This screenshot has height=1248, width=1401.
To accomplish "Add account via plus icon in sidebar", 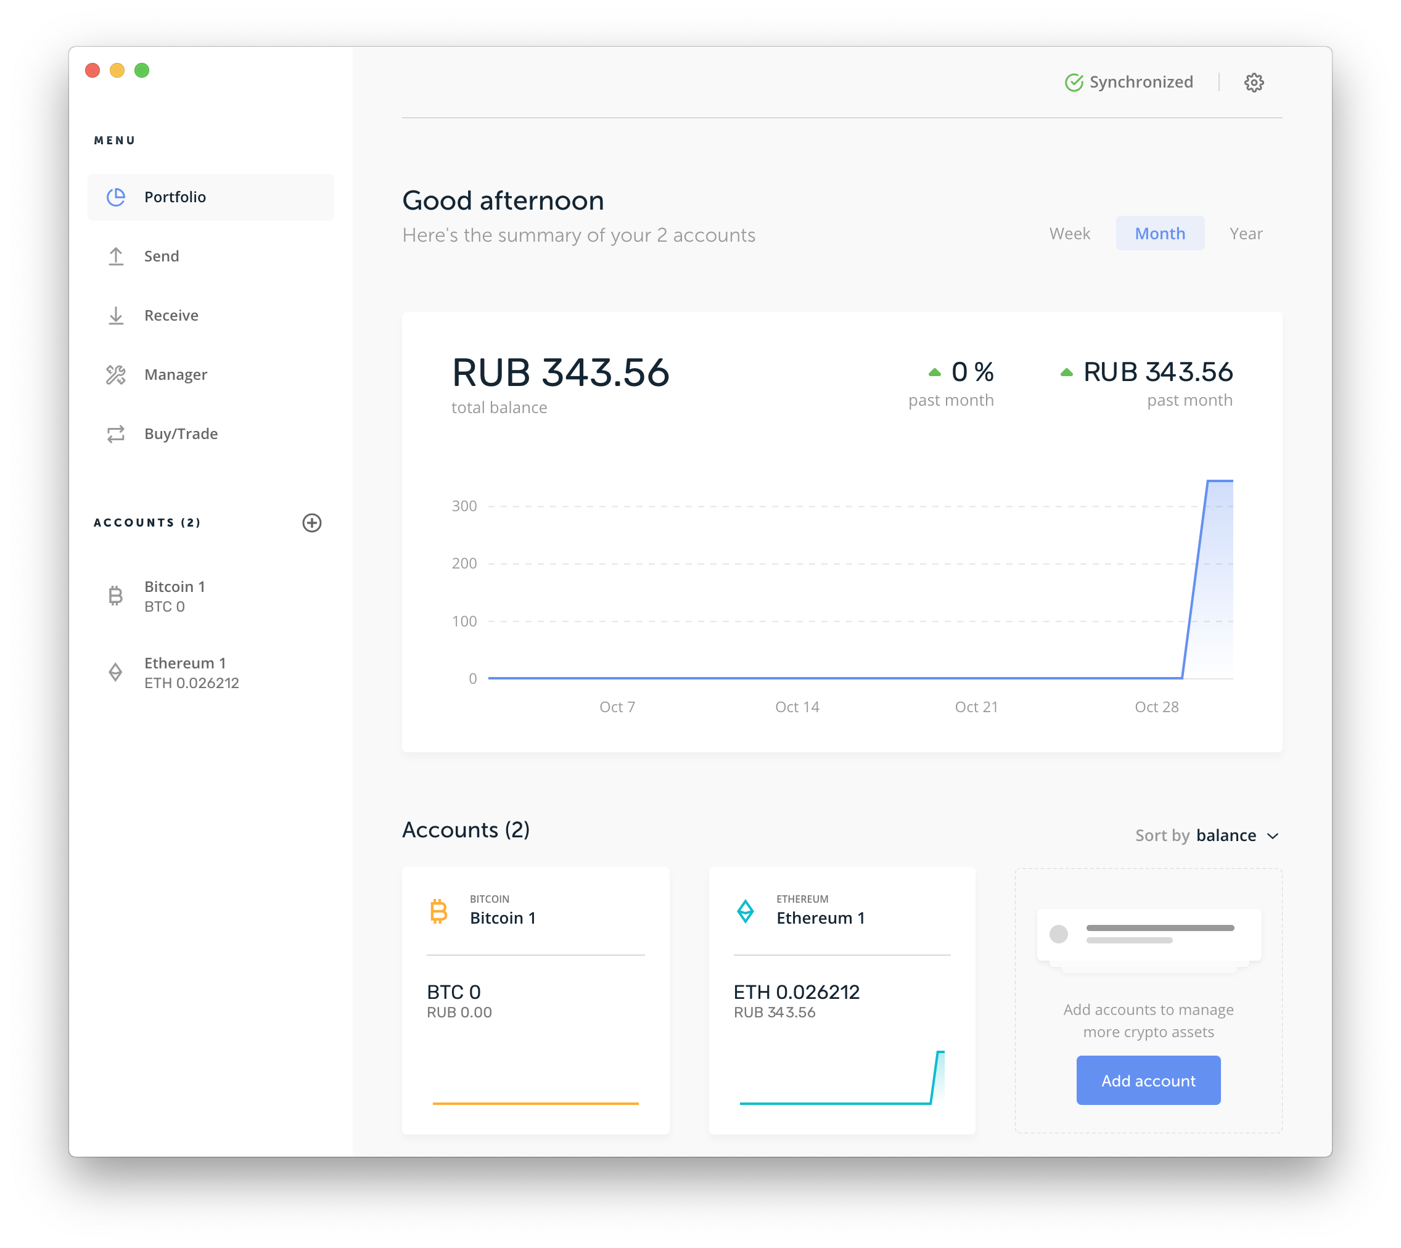I will click(312, 522).
